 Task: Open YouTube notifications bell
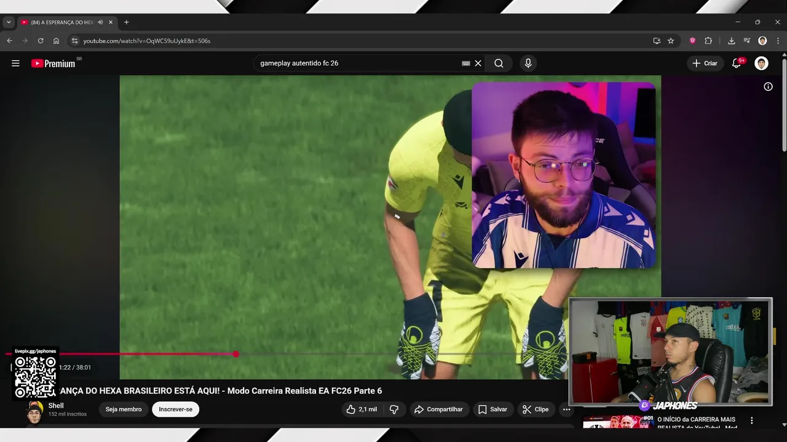click(737, 63)
